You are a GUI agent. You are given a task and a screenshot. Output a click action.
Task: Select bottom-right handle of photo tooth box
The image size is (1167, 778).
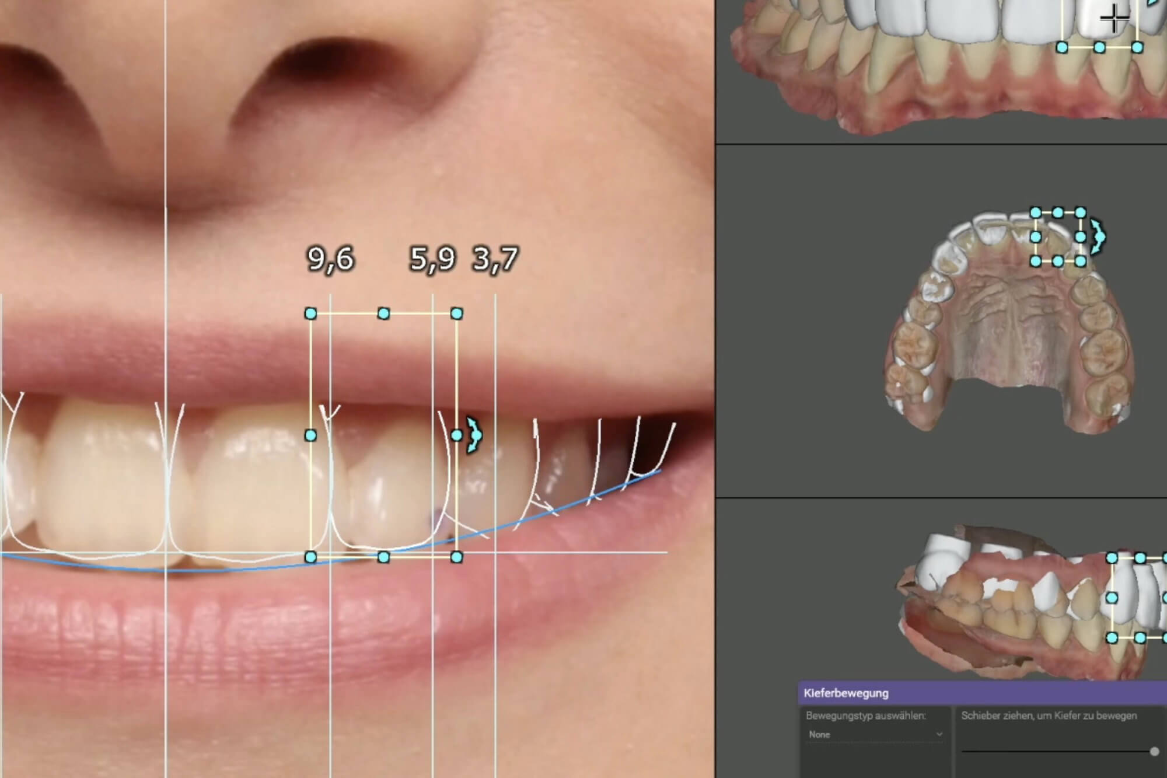[x=457, y=557]
